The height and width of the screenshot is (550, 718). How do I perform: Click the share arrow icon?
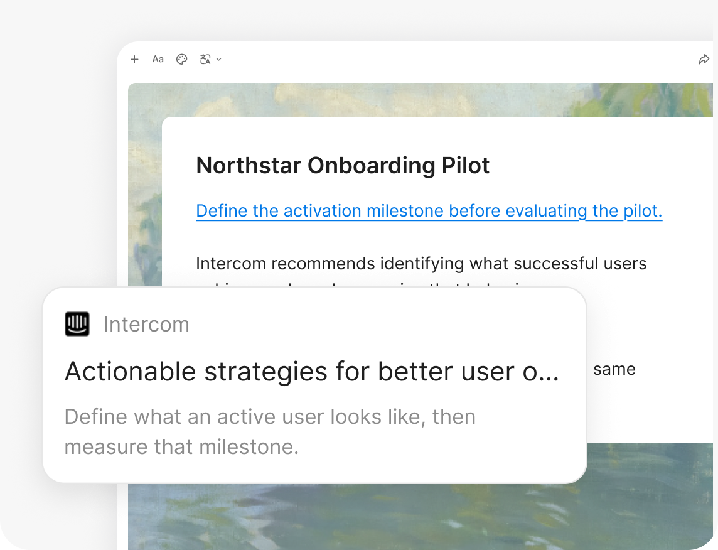704,59
